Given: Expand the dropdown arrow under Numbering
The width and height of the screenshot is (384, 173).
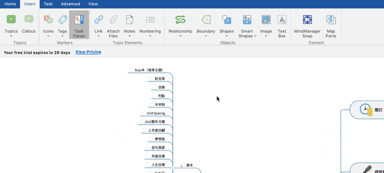Looking at the screenshot, I should [150, 36].
